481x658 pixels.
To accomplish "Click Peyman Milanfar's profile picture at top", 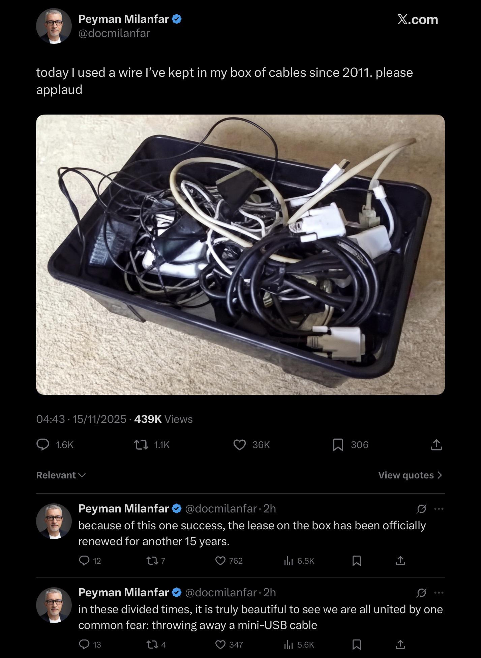I will [x=54, y=26].
